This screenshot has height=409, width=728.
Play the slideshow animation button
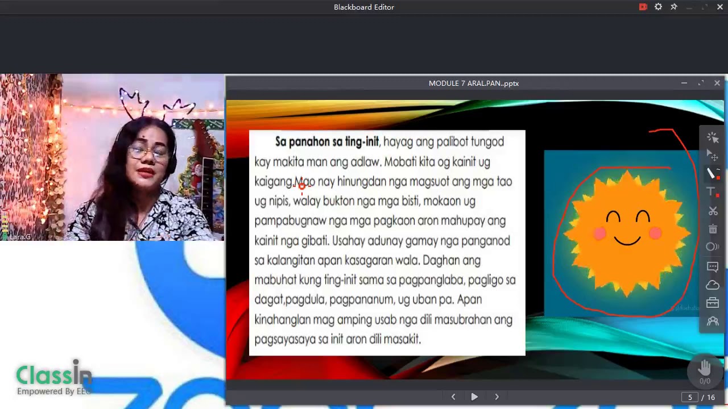[x=474, y=397]
